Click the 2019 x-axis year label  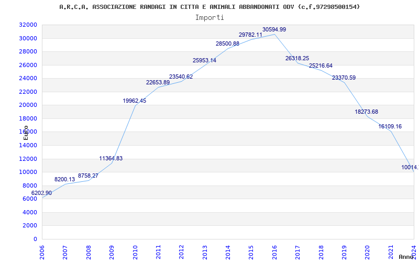[x=345, y=253]
